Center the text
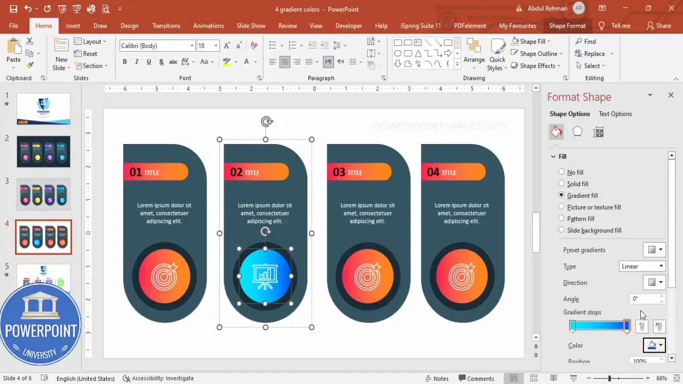Viewport: 683px width, 384px height. (285, 62)
